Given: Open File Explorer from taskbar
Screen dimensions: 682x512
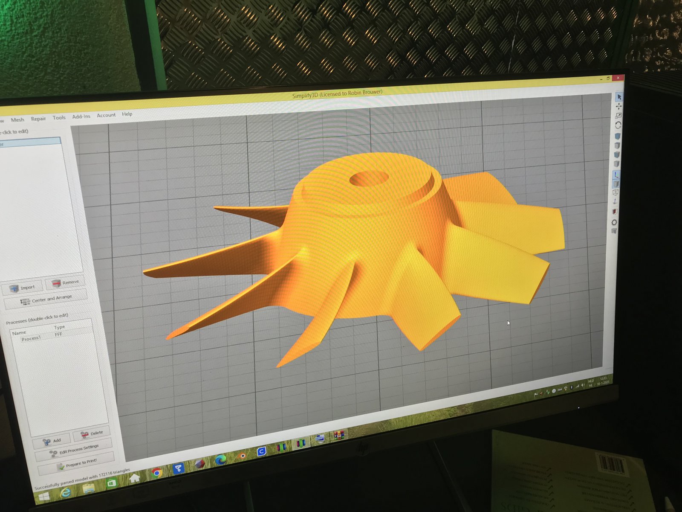Looking at the screenshot, I should [x=88, y=488].
